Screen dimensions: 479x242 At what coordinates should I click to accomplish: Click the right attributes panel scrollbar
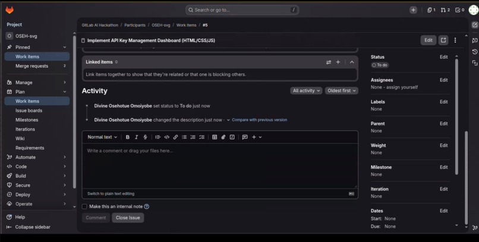tap(456, 117)
